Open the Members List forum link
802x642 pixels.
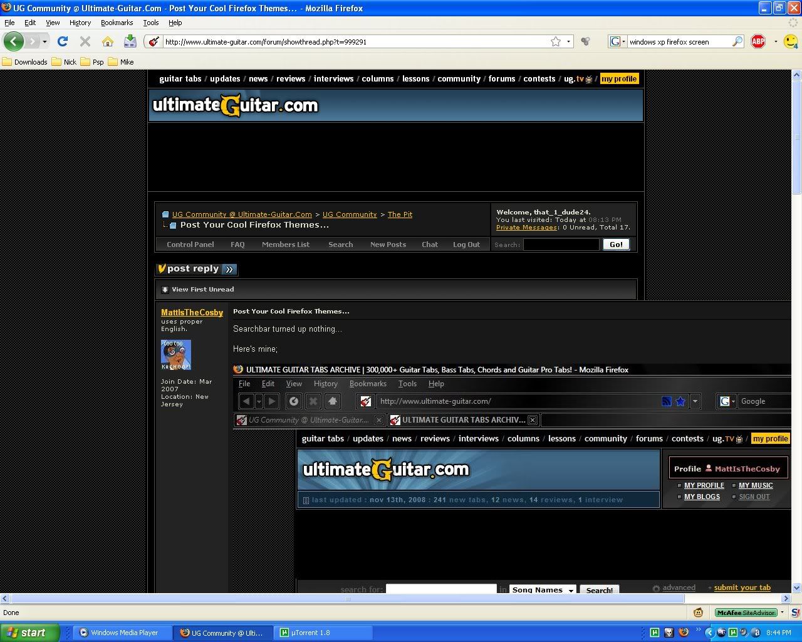286,245
